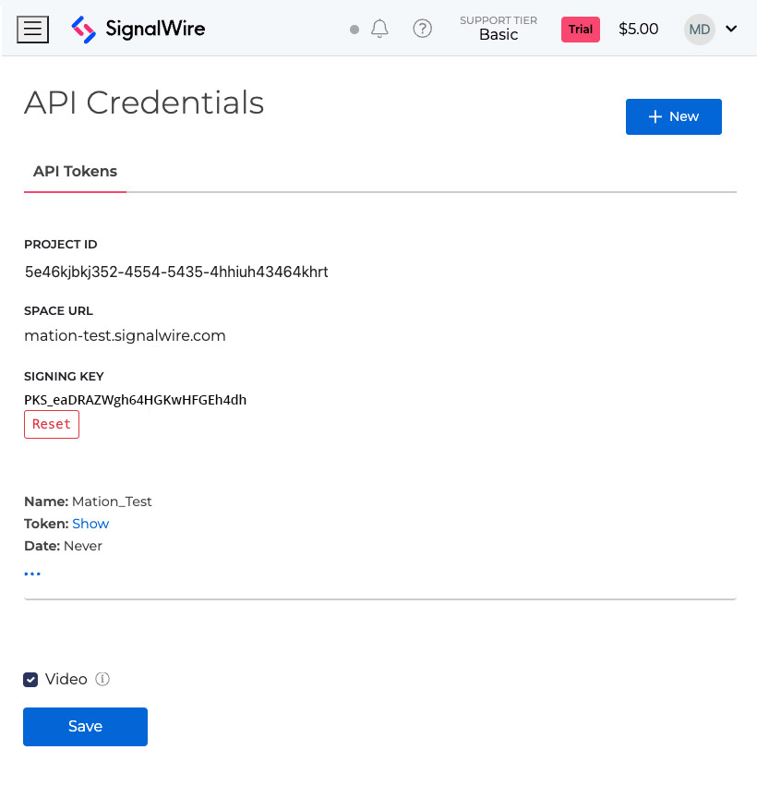Click the Mation_Test token name

click(x=112, y=502)
